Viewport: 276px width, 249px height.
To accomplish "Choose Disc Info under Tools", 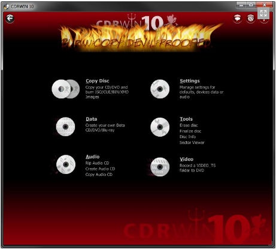I will [x=187, y=137].
